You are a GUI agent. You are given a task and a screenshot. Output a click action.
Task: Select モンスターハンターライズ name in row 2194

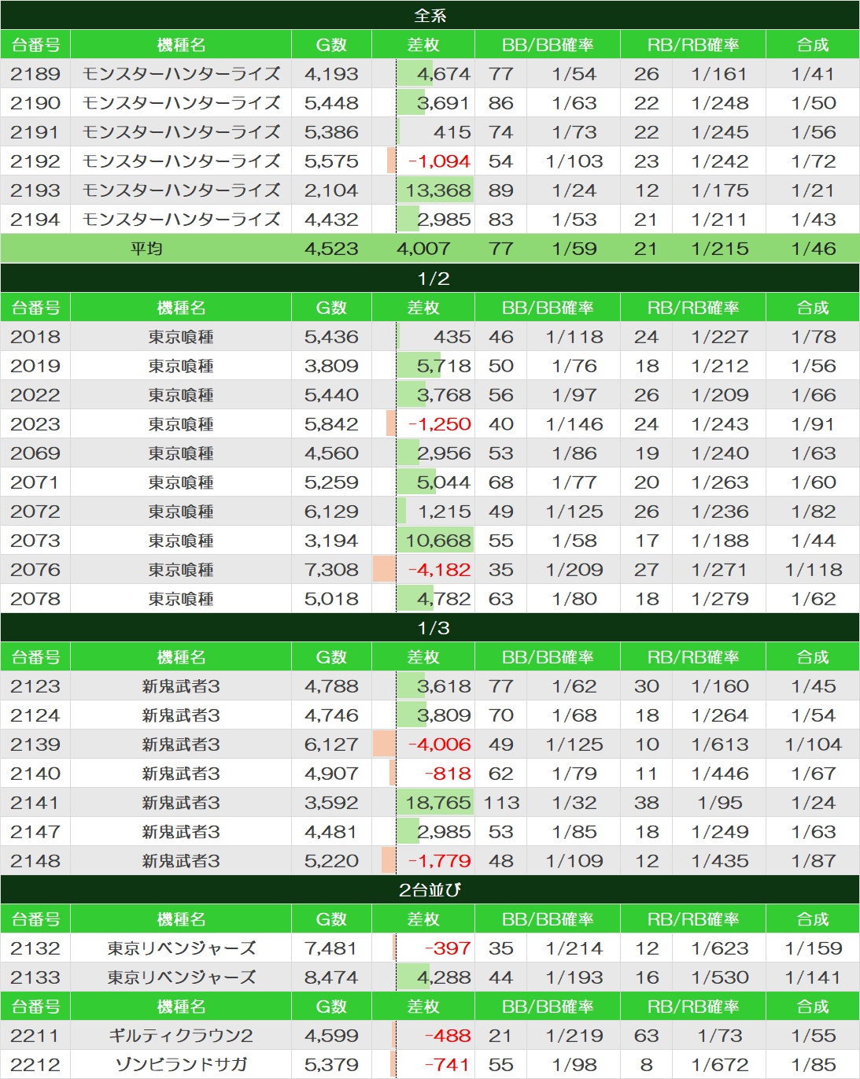point(182,220)
